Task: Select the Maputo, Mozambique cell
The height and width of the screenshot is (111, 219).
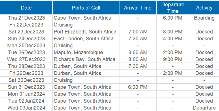Action: click(x=86, y=52)
